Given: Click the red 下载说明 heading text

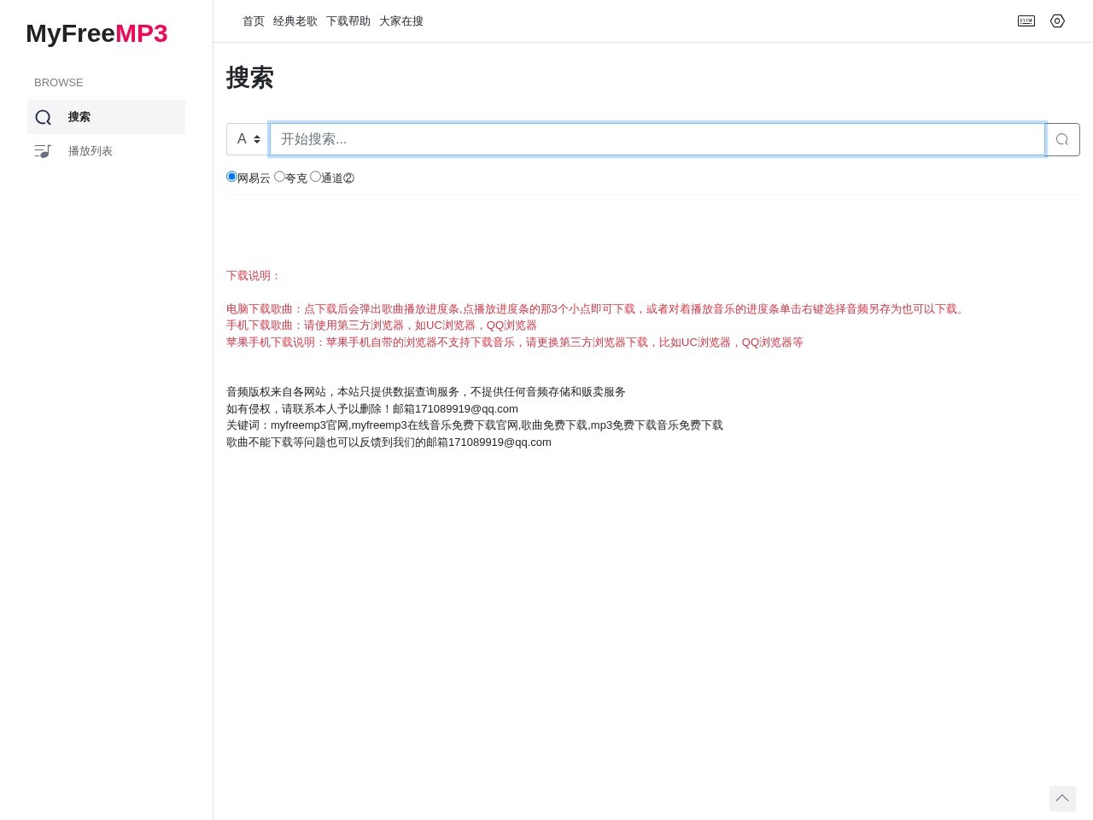Looking at the screenshot, I should click(254, 276).
